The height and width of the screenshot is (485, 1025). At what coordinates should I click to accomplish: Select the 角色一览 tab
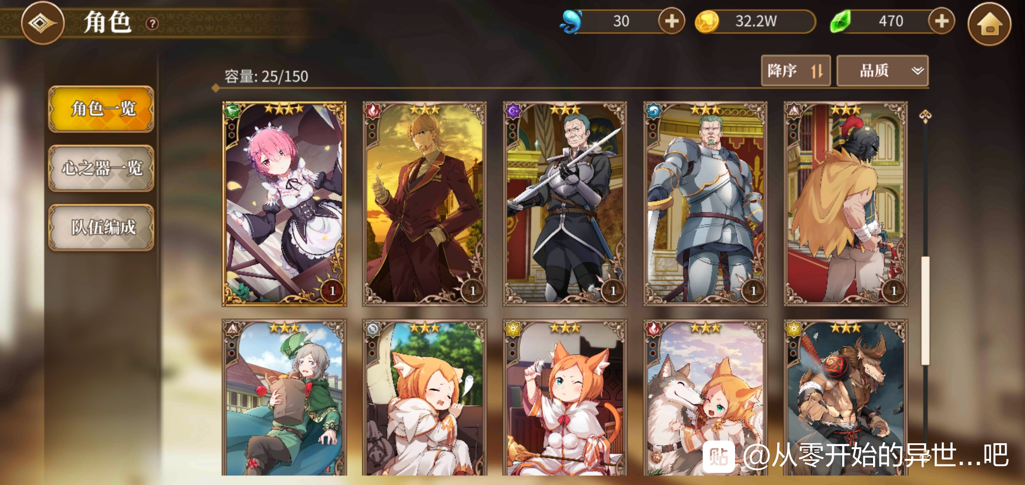pyautogui.click(x=101, y=109)
